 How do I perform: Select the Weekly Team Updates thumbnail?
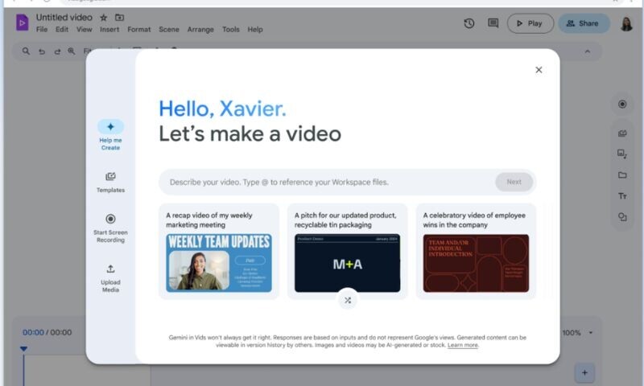point(219,262)
